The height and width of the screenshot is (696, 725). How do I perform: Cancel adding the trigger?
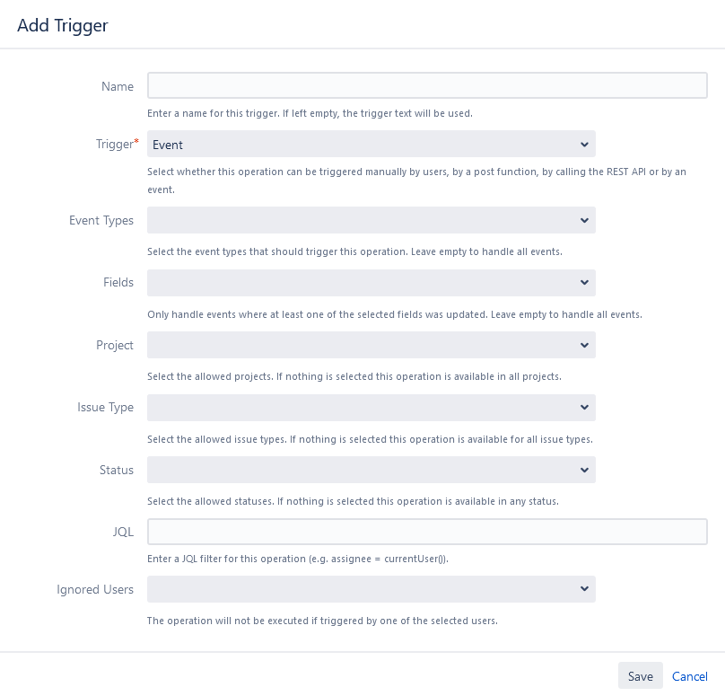point(689,676)
